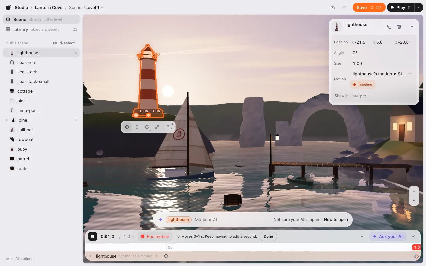426x266 pixels.
Task: Click the Position X value field
Action: [x=360, y=42]
